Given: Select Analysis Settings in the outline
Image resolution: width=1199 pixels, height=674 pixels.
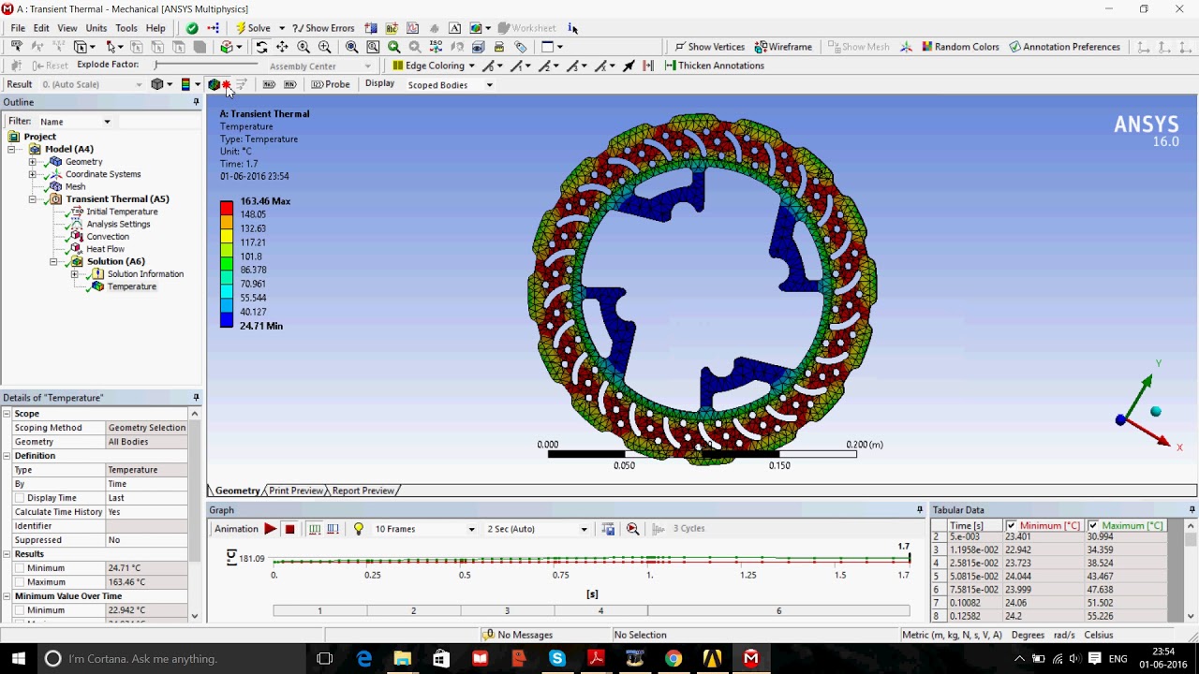Looking at the screenshot, I should point(118,225).
